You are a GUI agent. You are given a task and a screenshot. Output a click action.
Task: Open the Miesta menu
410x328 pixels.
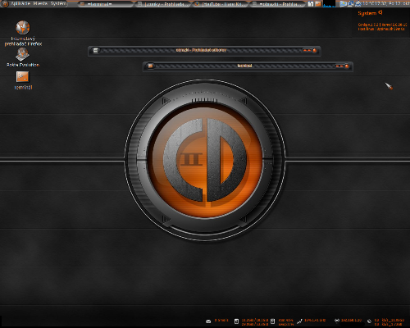[40, 3]
